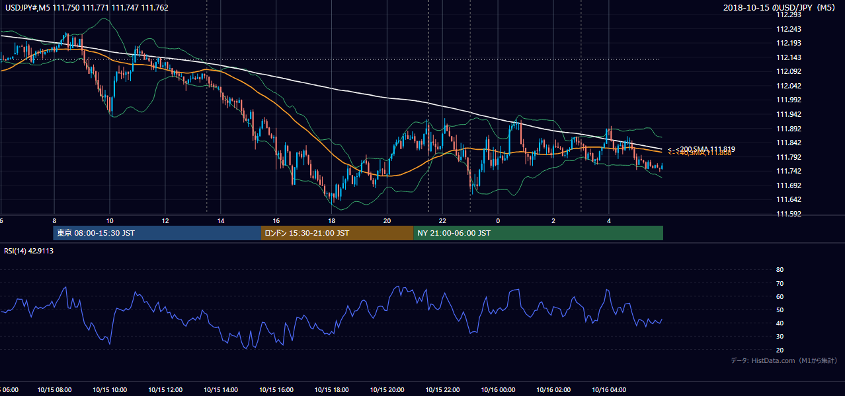Click the RSI scale value 40

point(780,323)
